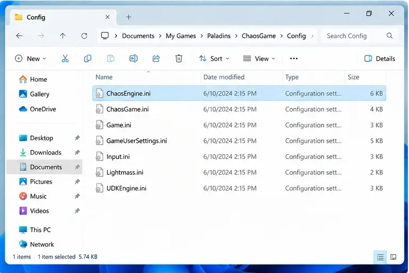Screen dimensions: 409x273
Task: Expand chevron after Config in address bar
Action: pos(312,36)
